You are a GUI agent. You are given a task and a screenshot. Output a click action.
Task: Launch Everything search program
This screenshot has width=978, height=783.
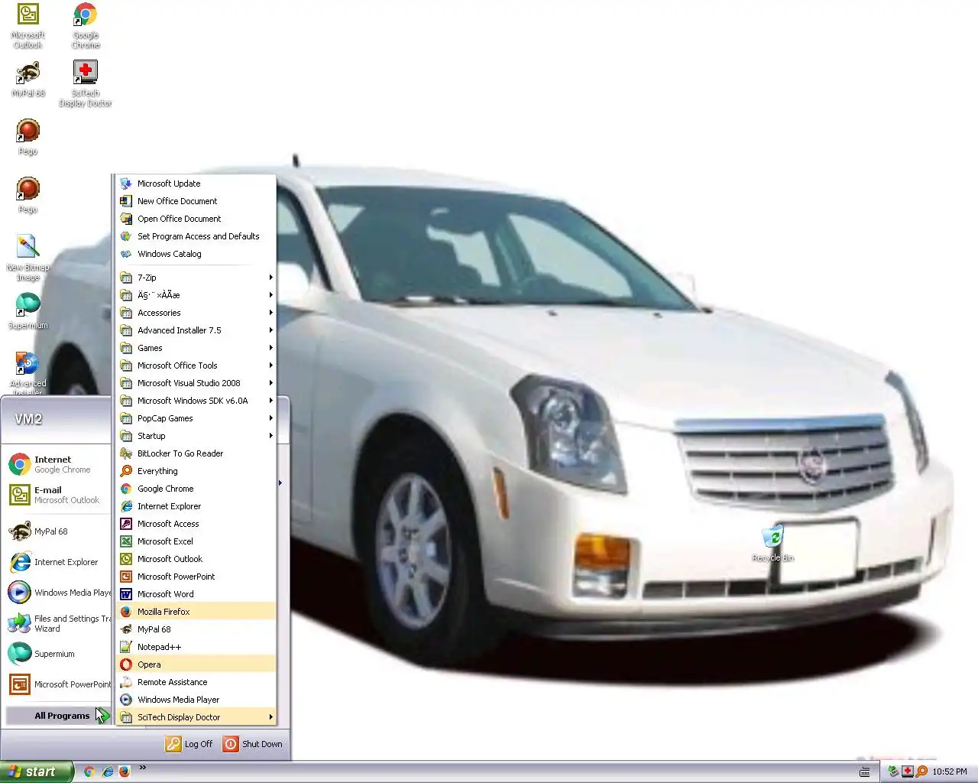(196, 471)
